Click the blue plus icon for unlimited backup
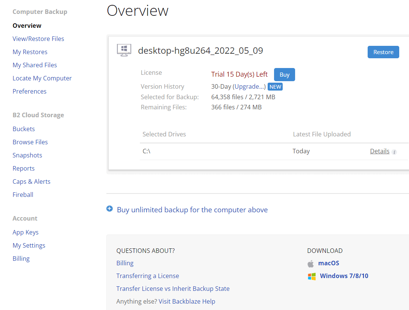Screen dimensions: 409x310 (109, 209)
